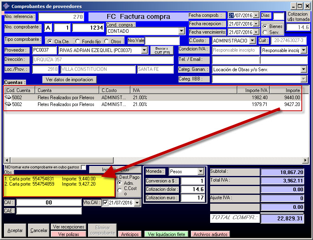Click the Nro. comprobante 1234 field
The height and width of the screenshot is (240, 313).
[x=88, y=28]
